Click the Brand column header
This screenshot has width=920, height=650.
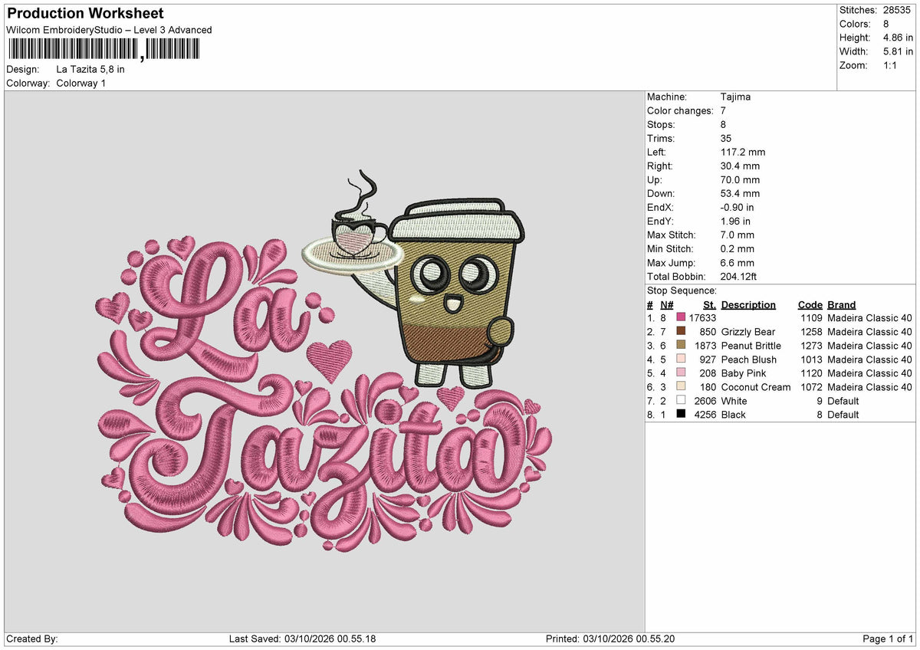(x=841, y=304)
